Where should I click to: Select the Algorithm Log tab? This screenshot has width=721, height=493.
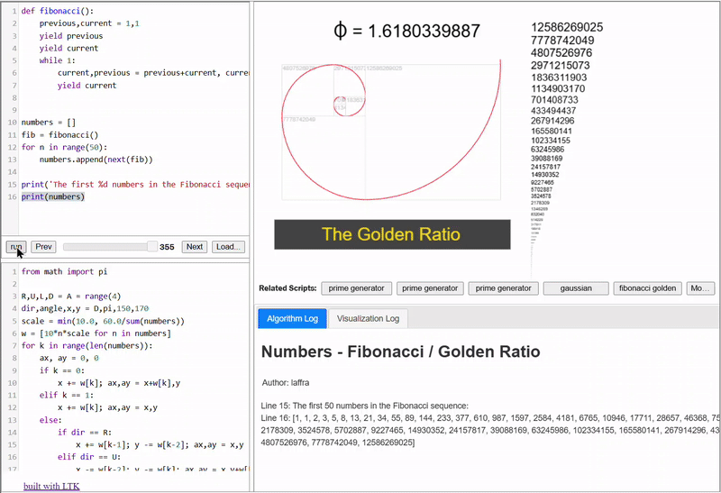click(292, 318)
